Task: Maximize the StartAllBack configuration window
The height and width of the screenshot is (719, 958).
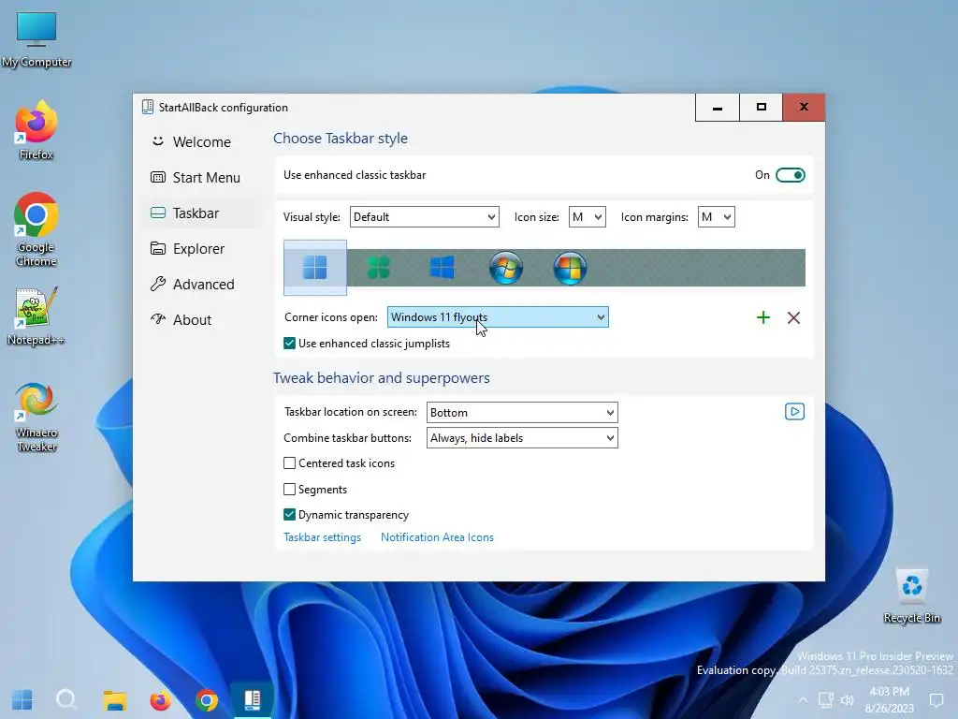Action: click(762, 108)
